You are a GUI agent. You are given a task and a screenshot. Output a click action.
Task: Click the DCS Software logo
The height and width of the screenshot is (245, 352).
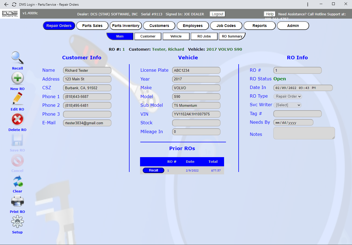[10, 14]
